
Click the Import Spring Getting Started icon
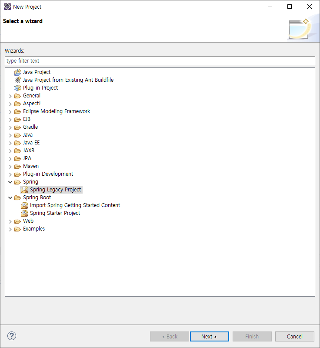(24, 205)
